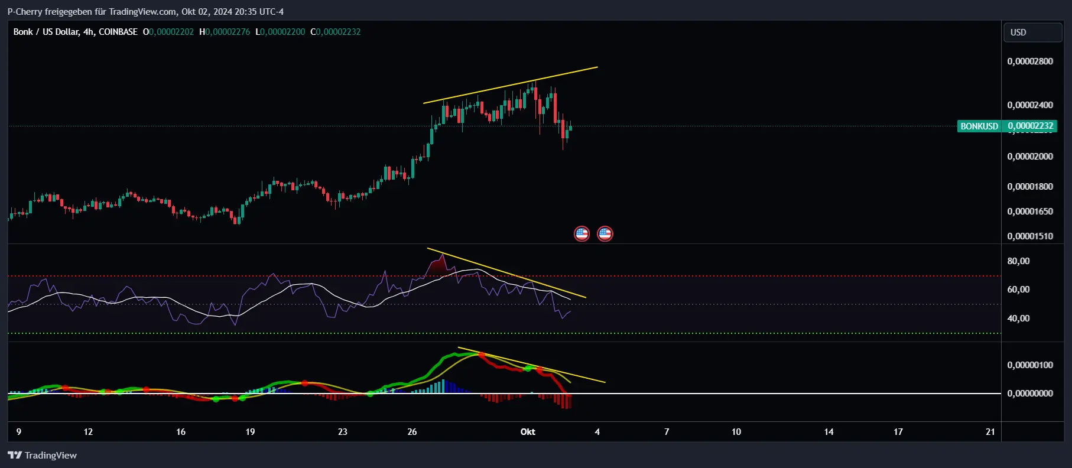
Task: Click date 26 on the time axis
Action: (412, 432)
